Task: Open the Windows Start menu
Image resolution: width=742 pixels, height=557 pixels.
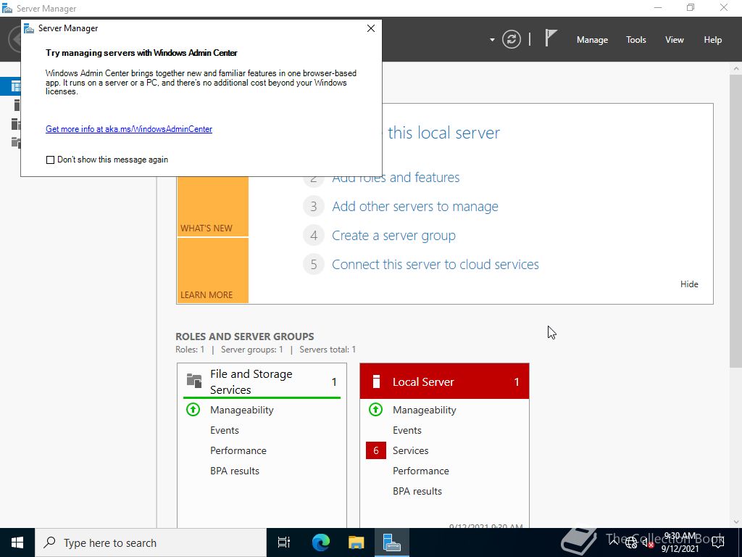Action: pyautogui.click(x=17, y=542)
